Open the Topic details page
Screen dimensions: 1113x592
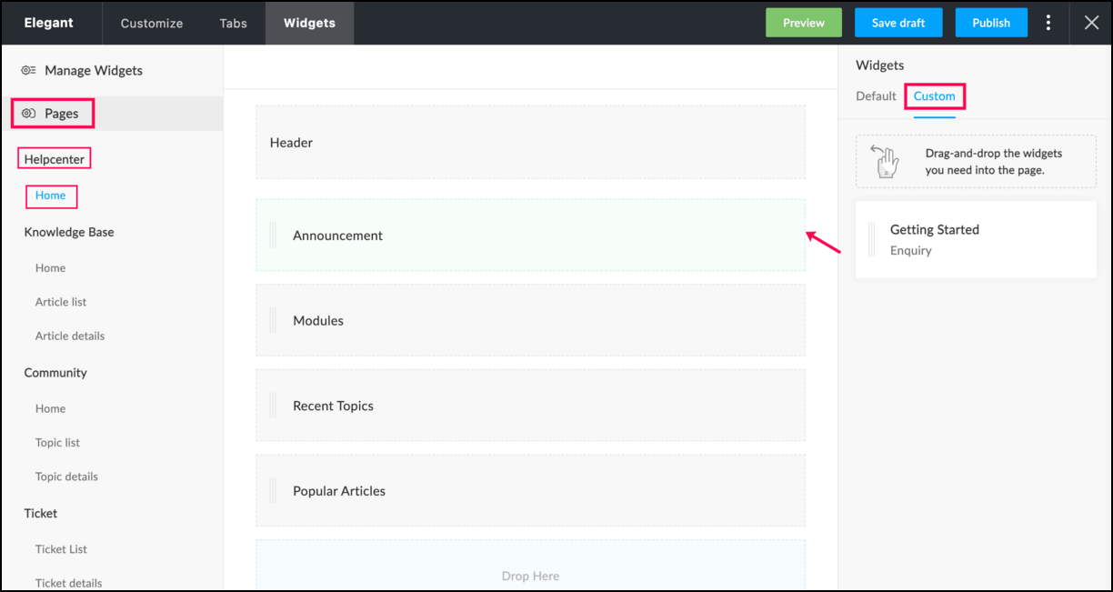click(x=66, y=477)
